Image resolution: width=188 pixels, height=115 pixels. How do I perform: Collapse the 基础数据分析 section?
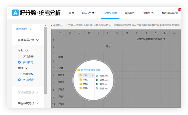point(28,40)
